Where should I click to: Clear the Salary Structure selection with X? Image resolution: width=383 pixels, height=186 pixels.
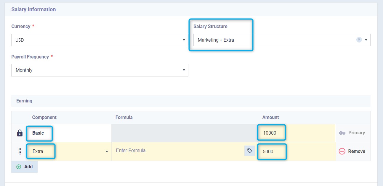[x=359, y=40]
